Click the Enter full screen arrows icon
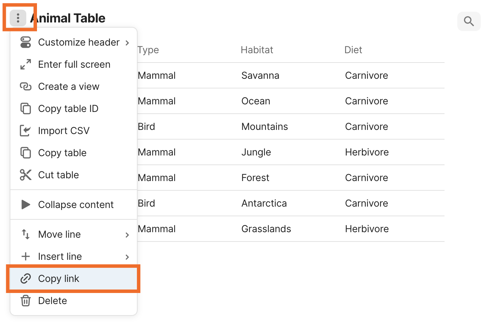Screen dimensions: 495x322 coord(26,65)
